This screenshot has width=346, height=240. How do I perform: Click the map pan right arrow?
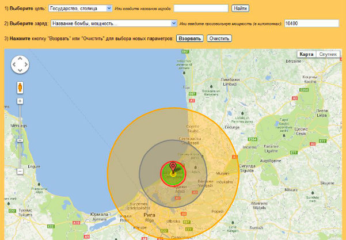pyautogui.click(x=26, y=65)
